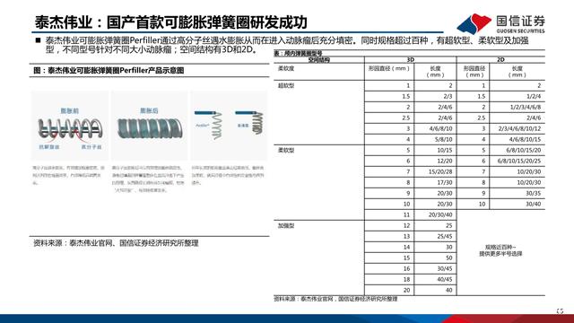Click the left source note 资料来源
The width and height of the screenshot is (574, 323).
[116, 243]
